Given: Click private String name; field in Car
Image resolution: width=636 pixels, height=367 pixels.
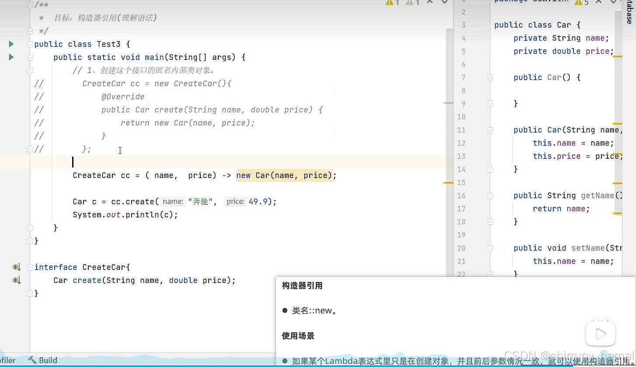Looking at the screenshot, I should pos(561,38).
